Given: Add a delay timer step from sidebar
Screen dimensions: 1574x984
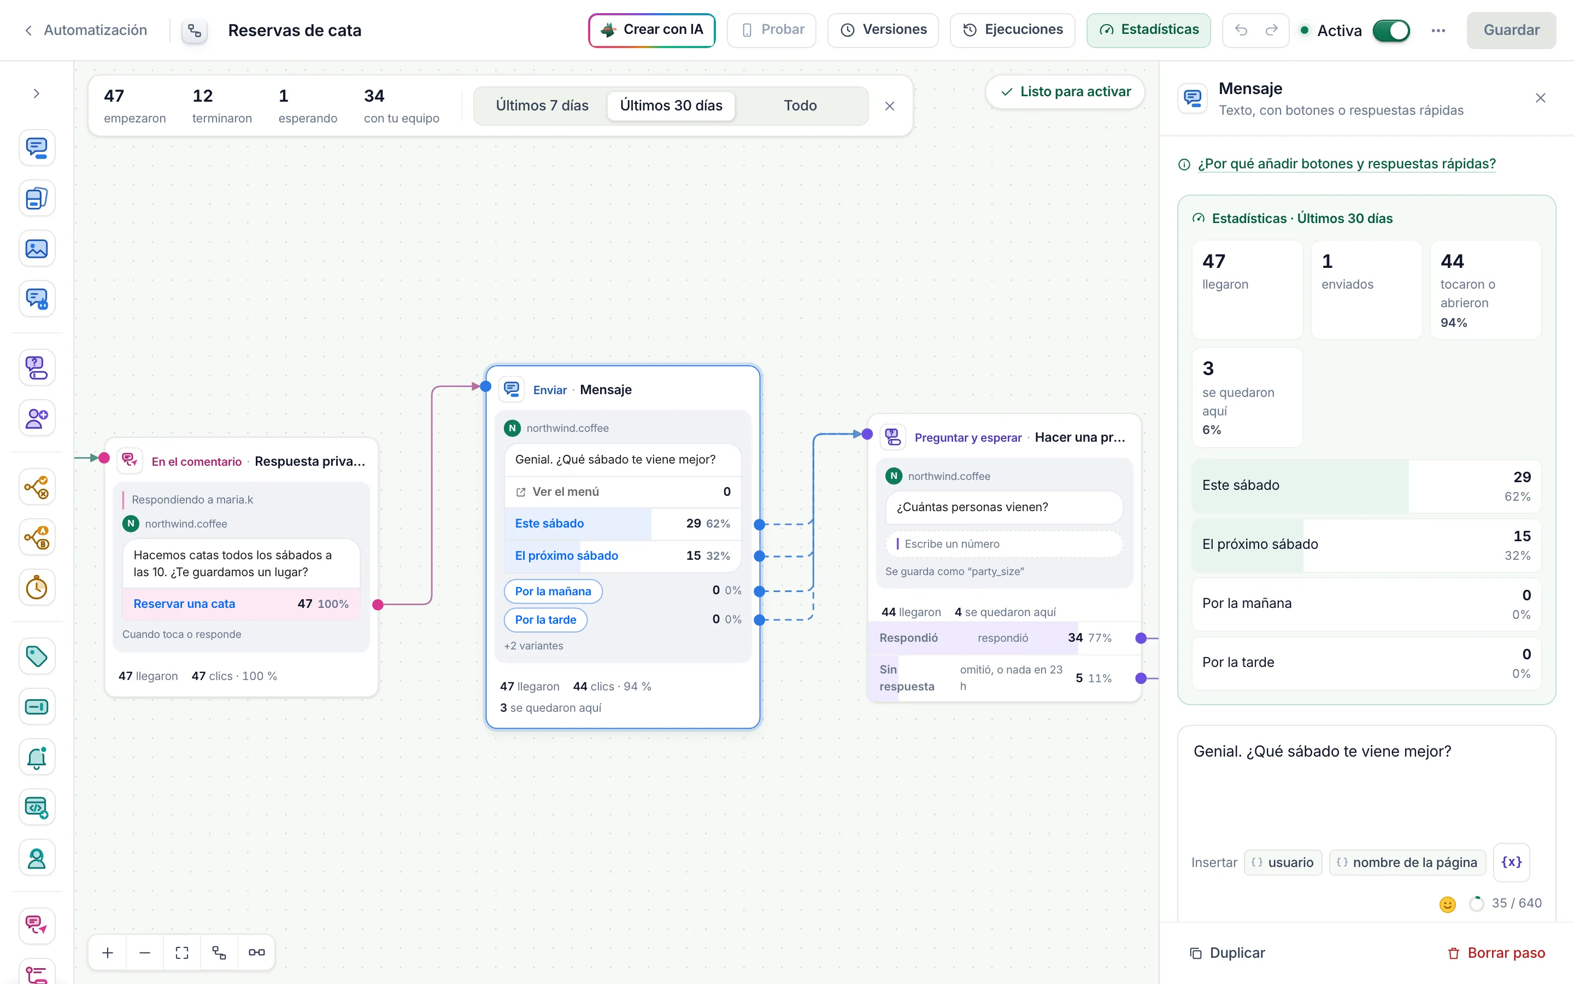Looking at the screenshot, I should pos(37,588).
